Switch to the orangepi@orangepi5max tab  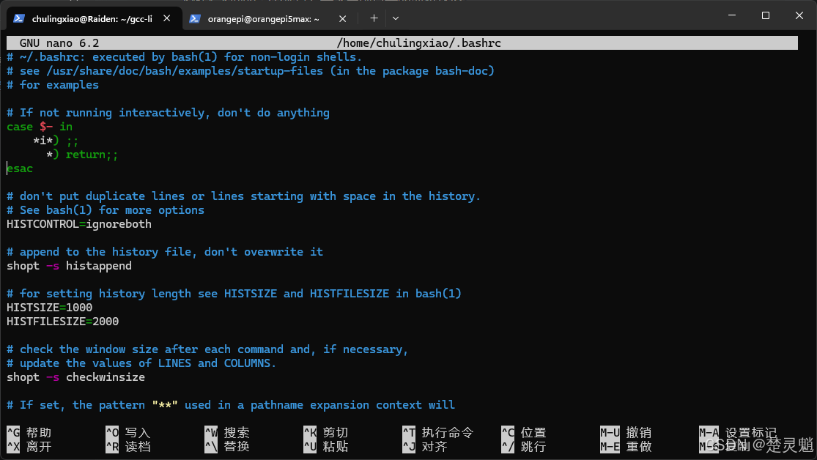coord(263,19)
